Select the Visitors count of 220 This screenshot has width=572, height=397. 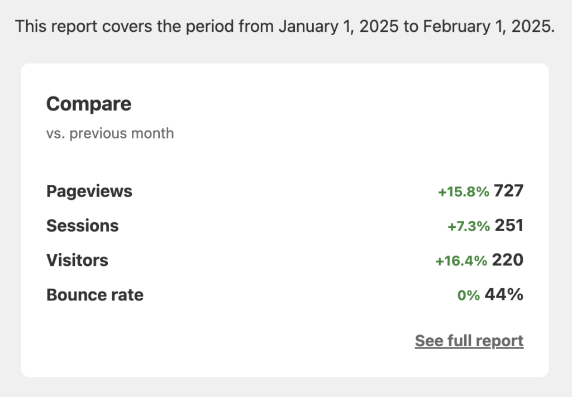(508, 260)
